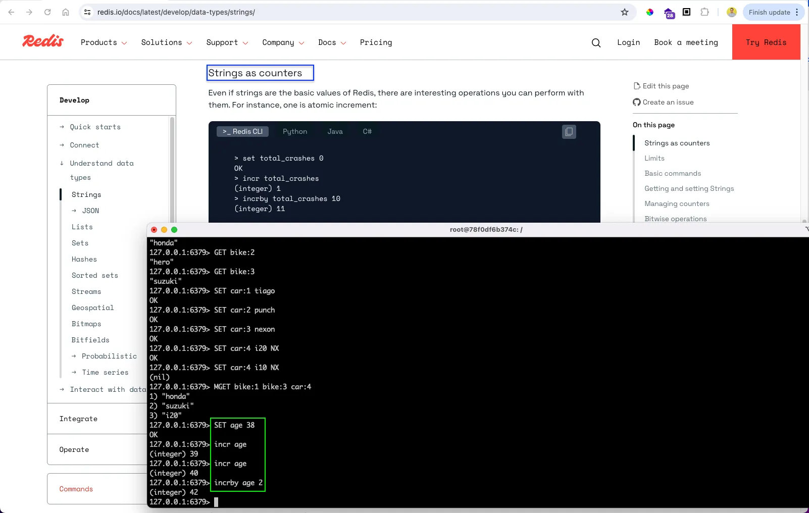The height and width of the screenshot is (513, 809).
Task: Click the Redis logo
Action: click(43, 41)
